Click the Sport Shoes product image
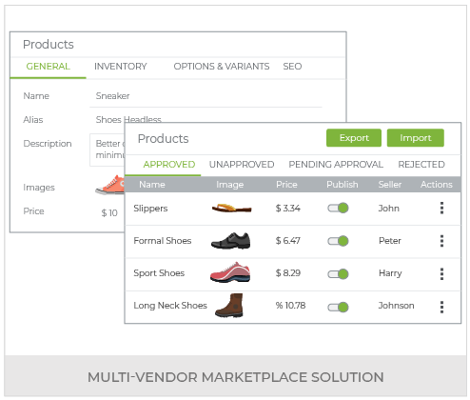Viewport: 470px width, 400px height. pyautogui.click(x=230, y=272)
